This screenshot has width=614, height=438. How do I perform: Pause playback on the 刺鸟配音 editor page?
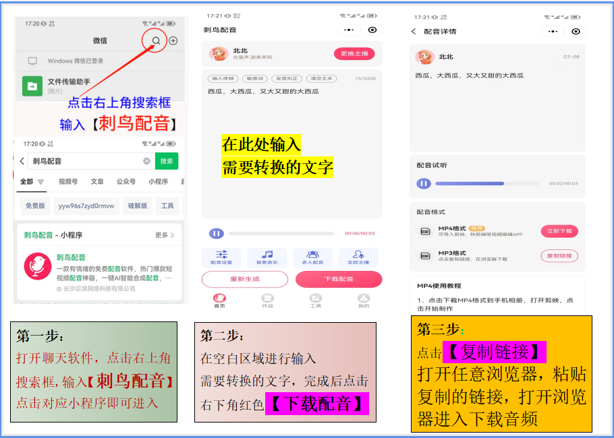pyautogui.click(x=216, y=233)
